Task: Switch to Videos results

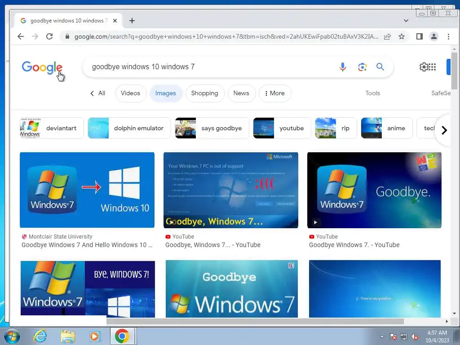Action: tap(131, 93)
